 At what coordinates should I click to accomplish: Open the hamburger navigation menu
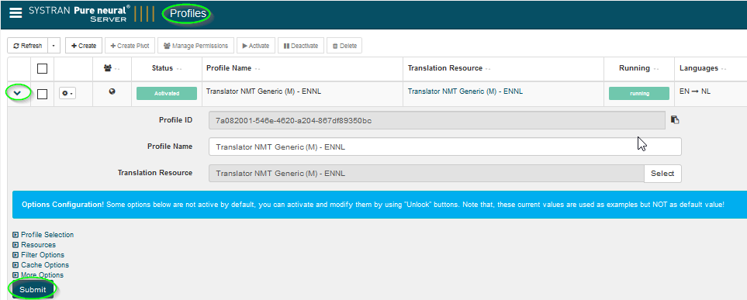point(16,13)
